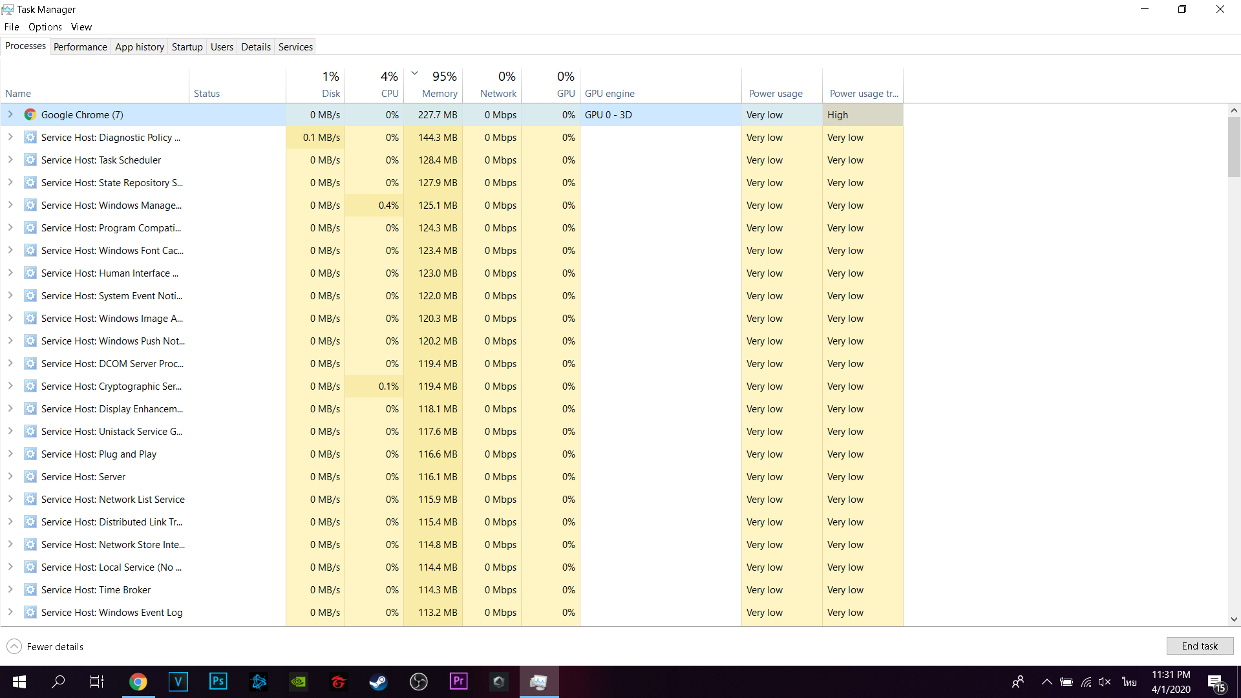This screenshot has width=1241, height=698.
Task: Open Steam from the taskbar
Action: 378,681
